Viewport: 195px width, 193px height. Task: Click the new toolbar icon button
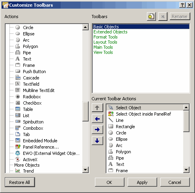pyautogui.click(x=151, y=17)
